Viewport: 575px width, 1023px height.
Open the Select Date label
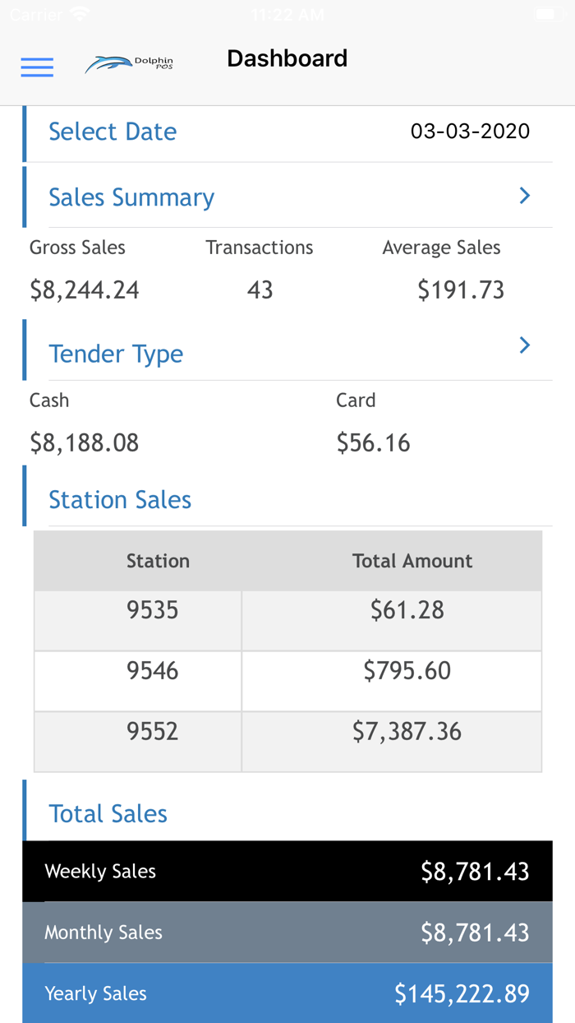click(113, 132)
